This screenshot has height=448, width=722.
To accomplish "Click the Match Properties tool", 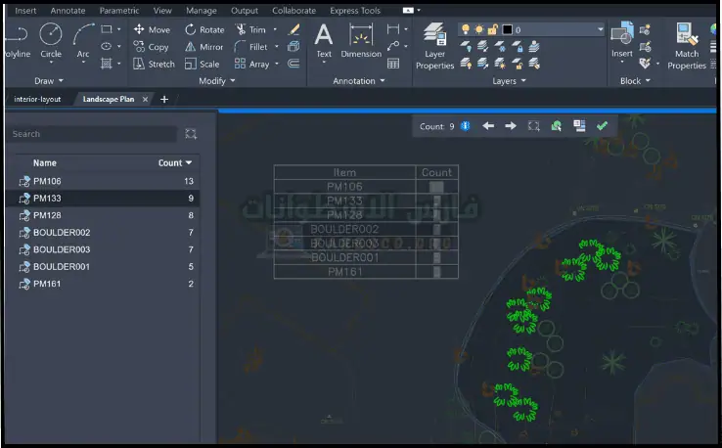I will 687,46.
